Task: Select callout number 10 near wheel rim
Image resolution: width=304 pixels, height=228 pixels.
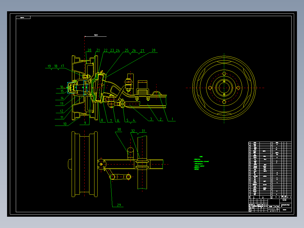Action: (65, 124)
